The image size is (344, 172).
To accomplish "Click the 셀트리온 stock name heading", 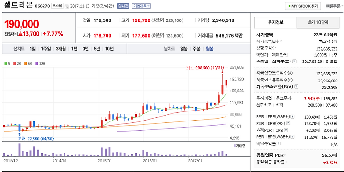I will tap(18, 5).
